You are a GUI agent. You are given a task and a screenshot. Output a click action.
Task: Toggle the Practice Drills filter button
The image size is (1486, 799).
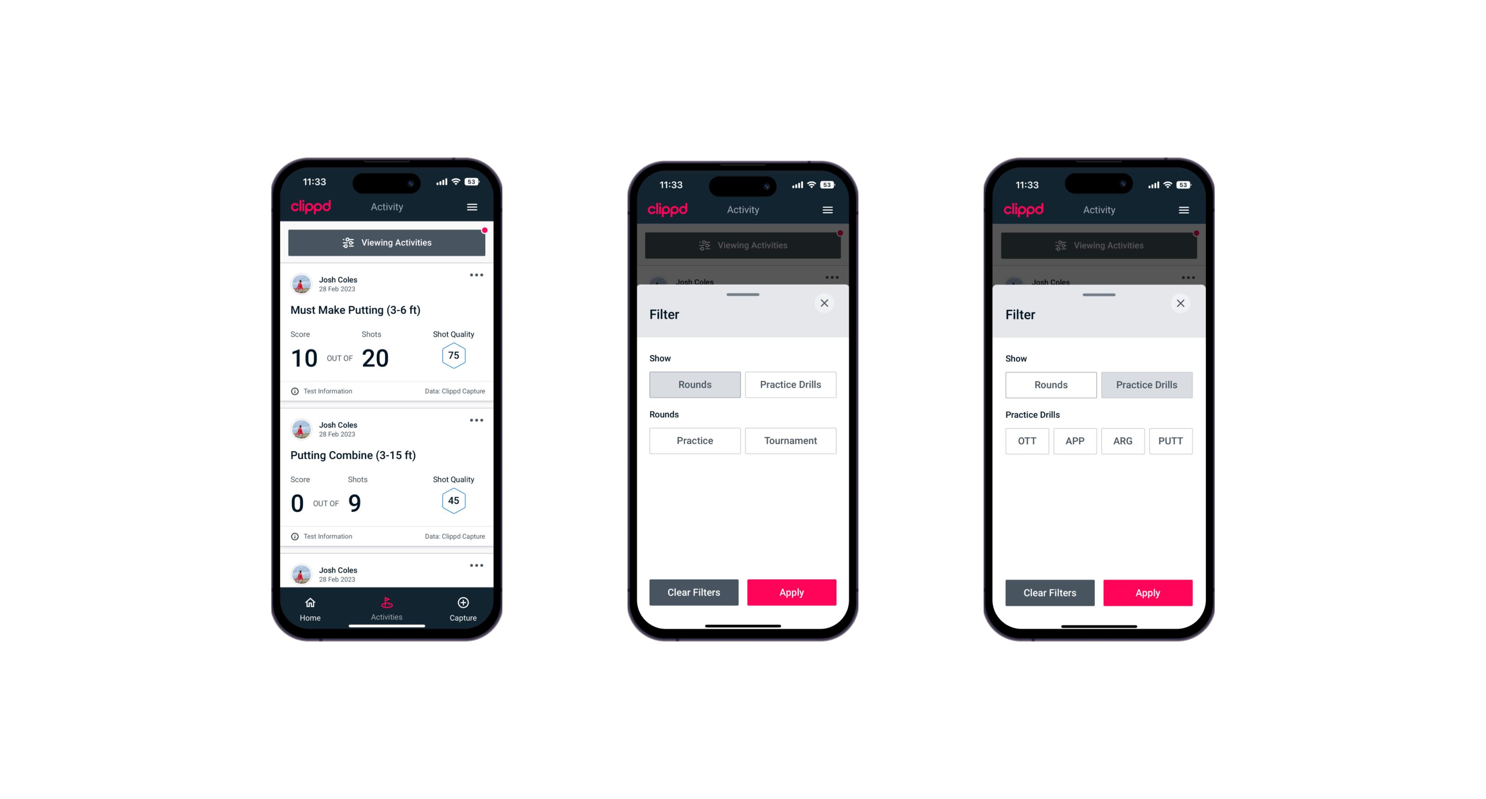[x=790, y=385]
